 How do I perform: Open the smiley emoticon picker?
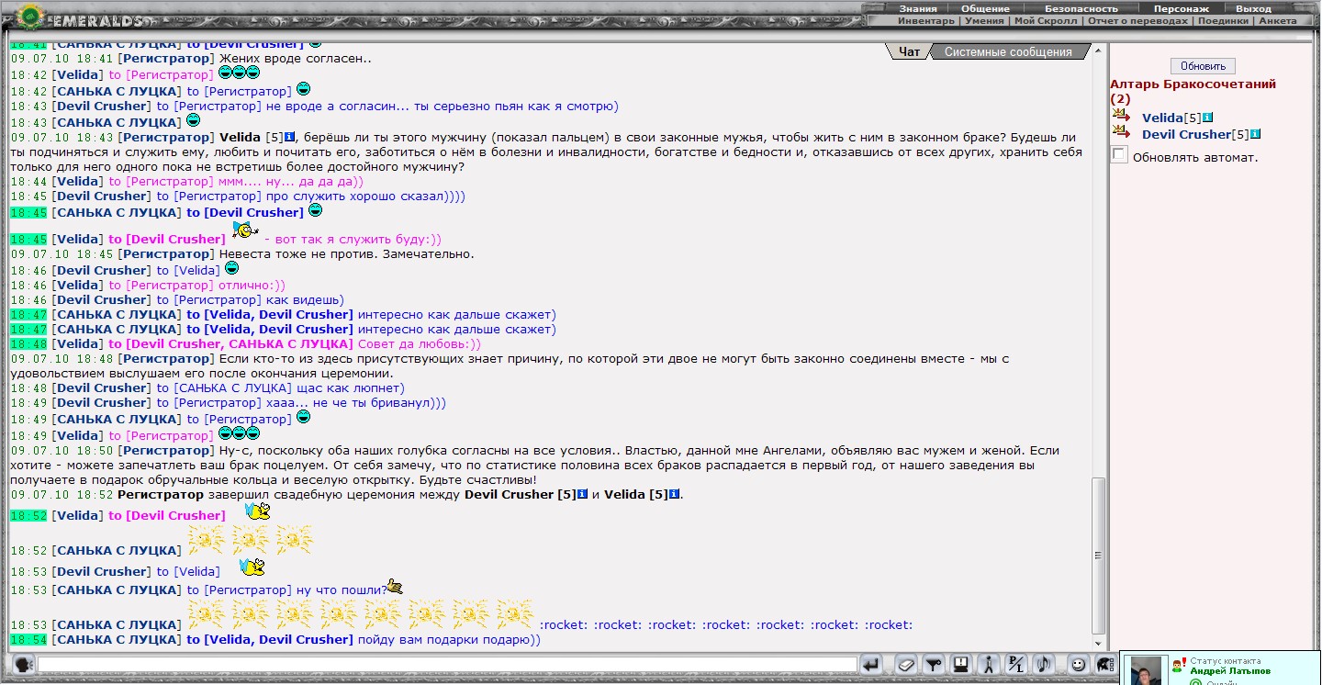pyautogui.click(x=1079, y=664)
